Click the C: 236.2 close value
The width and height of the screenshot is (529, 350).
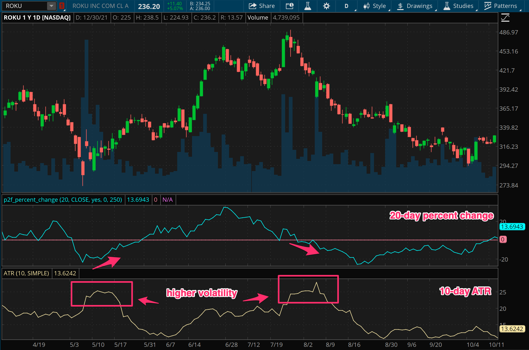tap(205, 17)
